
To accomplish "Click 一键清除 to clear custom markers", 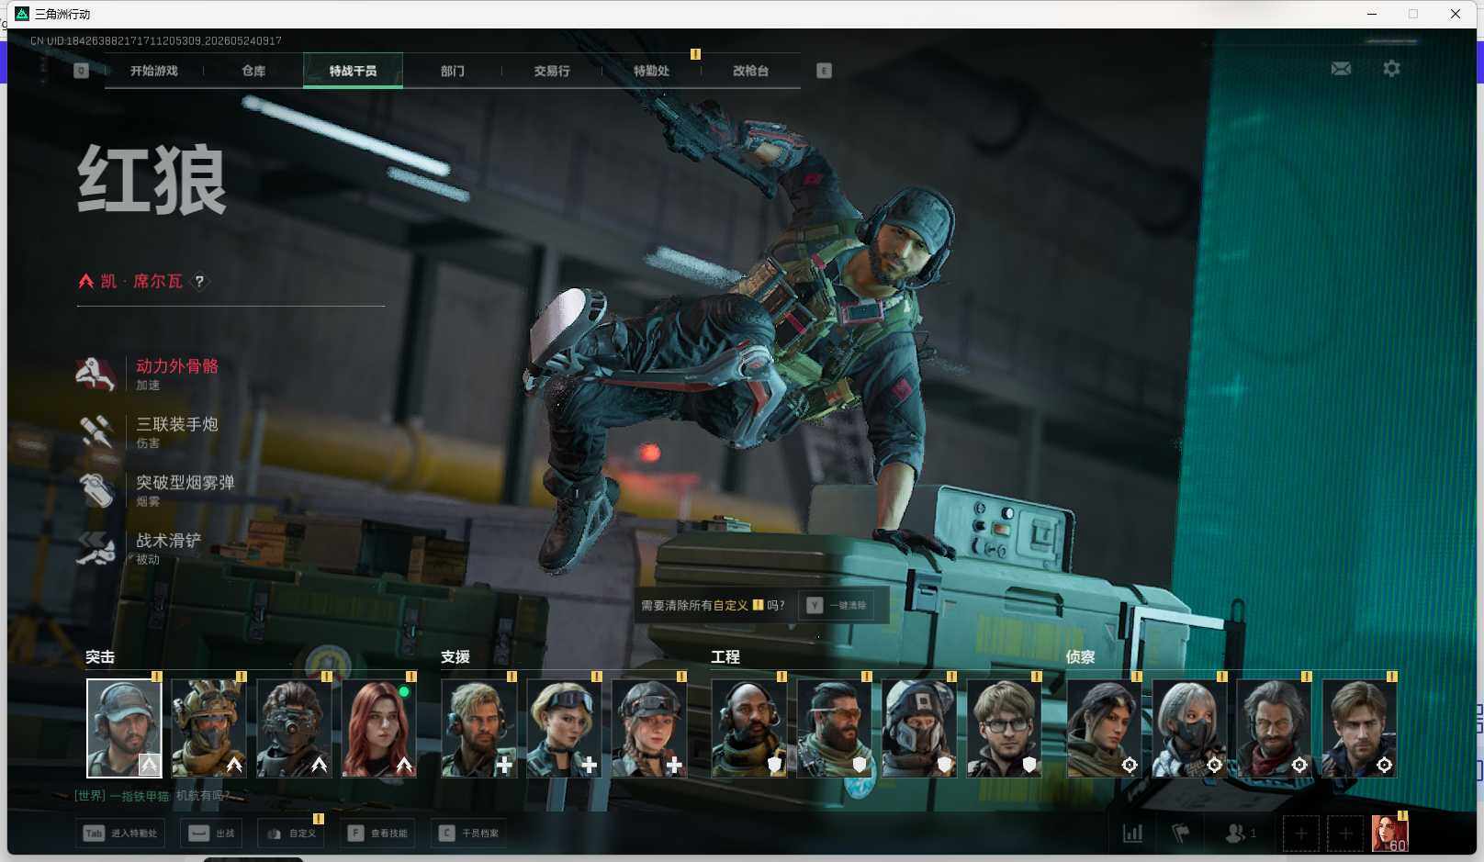I will click(x=838, y=606).
